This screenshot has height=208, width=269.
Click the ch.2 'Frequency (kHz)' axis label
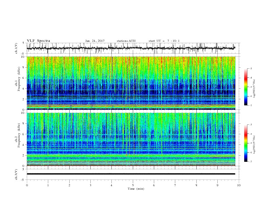pyautogui.click(x=19, y=135)
